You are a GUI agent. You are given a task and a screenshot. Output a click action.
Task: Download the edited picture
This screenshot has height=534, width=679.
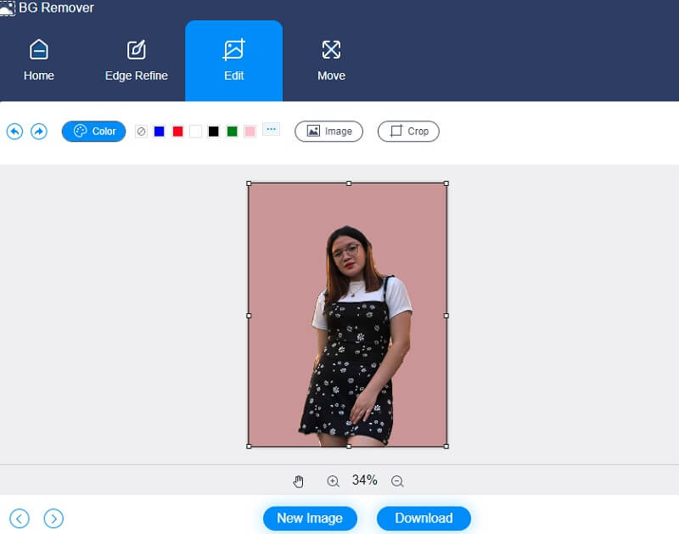pyautogui.click(x=424, y=518)
